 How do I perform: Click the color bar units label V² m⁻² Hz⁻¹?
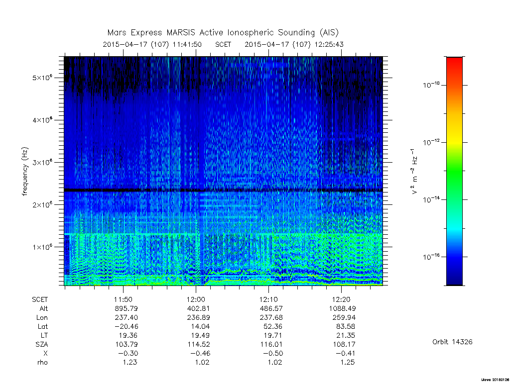pos(414,171)
